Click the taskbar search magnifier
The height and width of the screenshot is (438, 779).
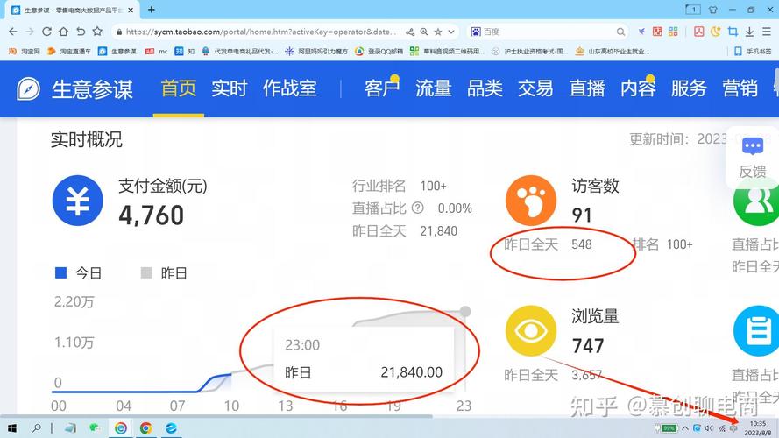36,428
